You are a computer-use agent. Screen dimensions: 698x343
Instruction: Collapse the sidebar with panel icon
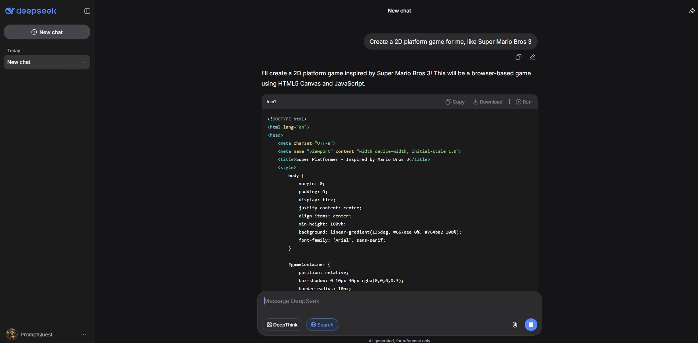[87, 11]
